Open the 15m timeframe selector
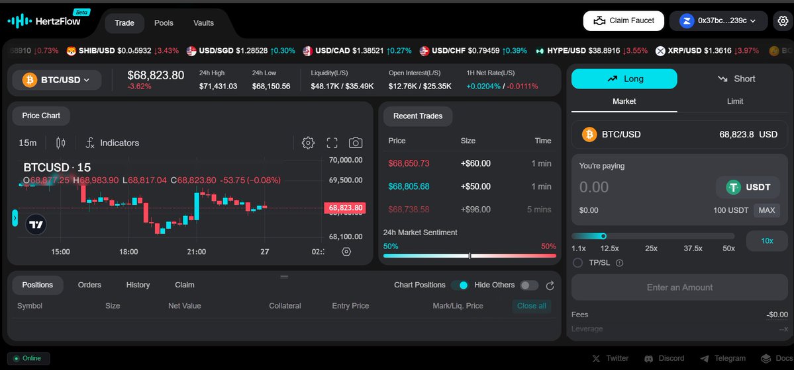Image resolution: width=794 pixels, height=370 pixels. pos(27,143)
